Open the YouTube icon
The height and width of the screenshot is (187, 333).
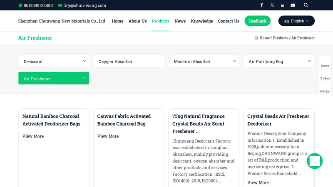293,5
